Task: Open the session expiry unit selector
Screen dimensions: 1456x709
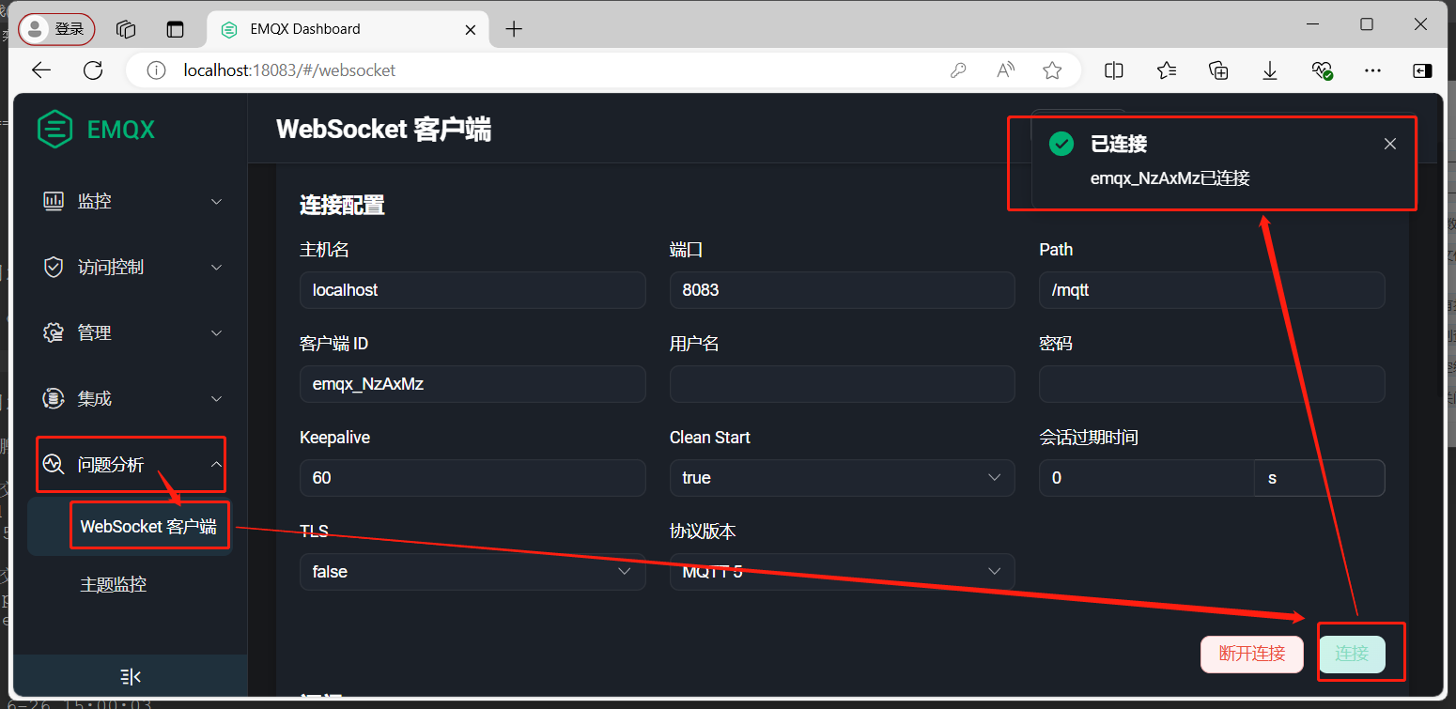Action: click(x=1319, y=478)
